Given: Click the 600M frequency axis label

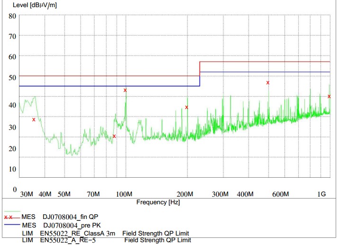Looking at the screenshot, I should pyautogui.click(x=281, y=194).
